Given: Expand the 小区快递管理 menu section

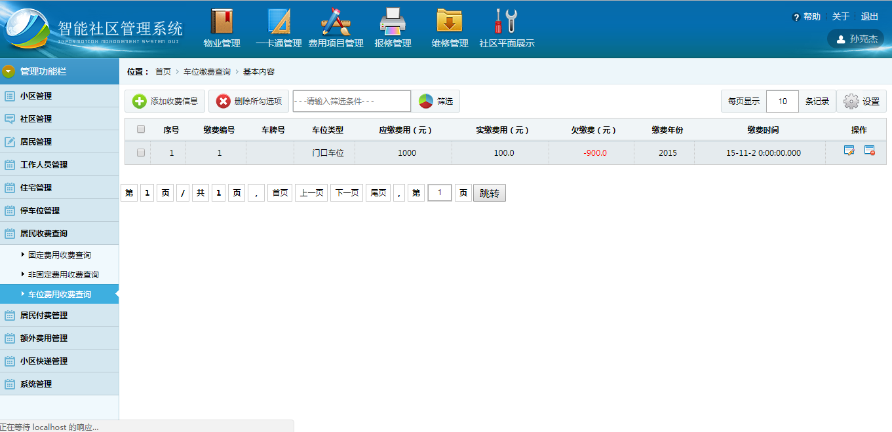Looking at the screenshot, I should click(x=60, y=361).
